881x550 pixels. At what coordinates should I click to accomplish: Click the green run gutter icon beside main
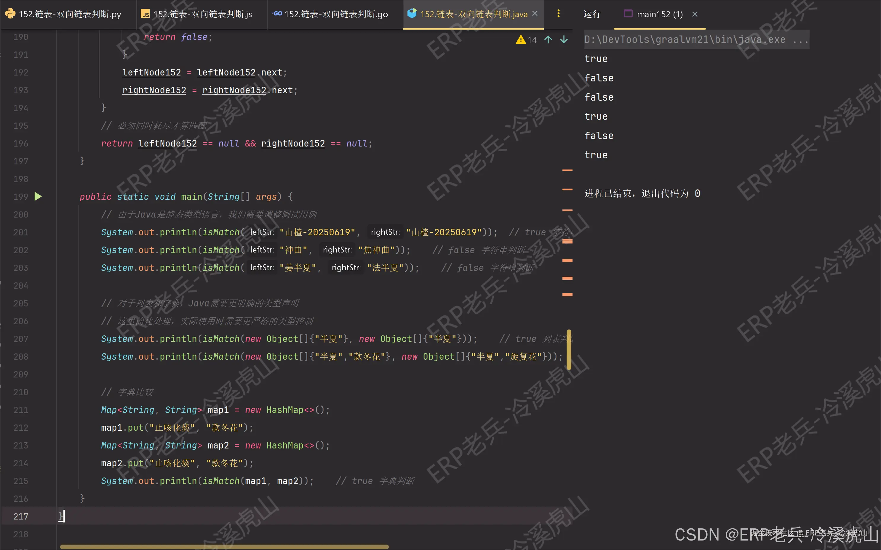38,197
